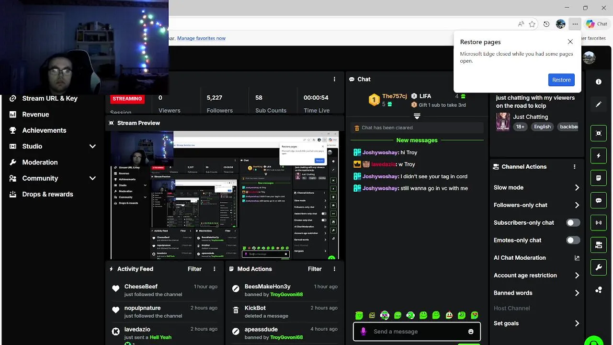Screen dimensions: 613x345
Task: Toggle Subscribers-only chat switch
Action: tap(573, 223)
